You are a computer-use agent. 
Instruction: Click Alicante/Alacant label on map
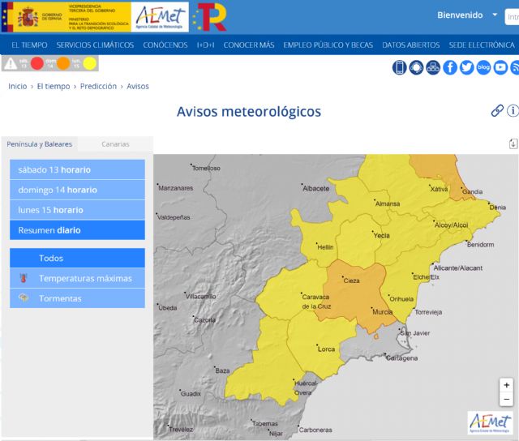tap(457, 268)
